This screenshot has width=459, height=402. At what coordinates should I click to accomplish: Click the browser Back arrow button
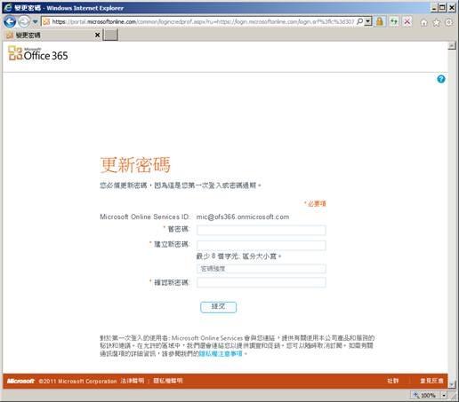point(10,21)
